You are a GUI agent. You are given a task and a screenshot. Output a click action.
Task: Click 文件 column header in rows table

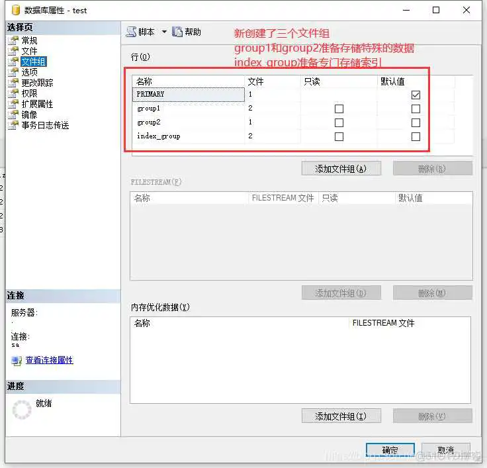click(x=273, y=81)
